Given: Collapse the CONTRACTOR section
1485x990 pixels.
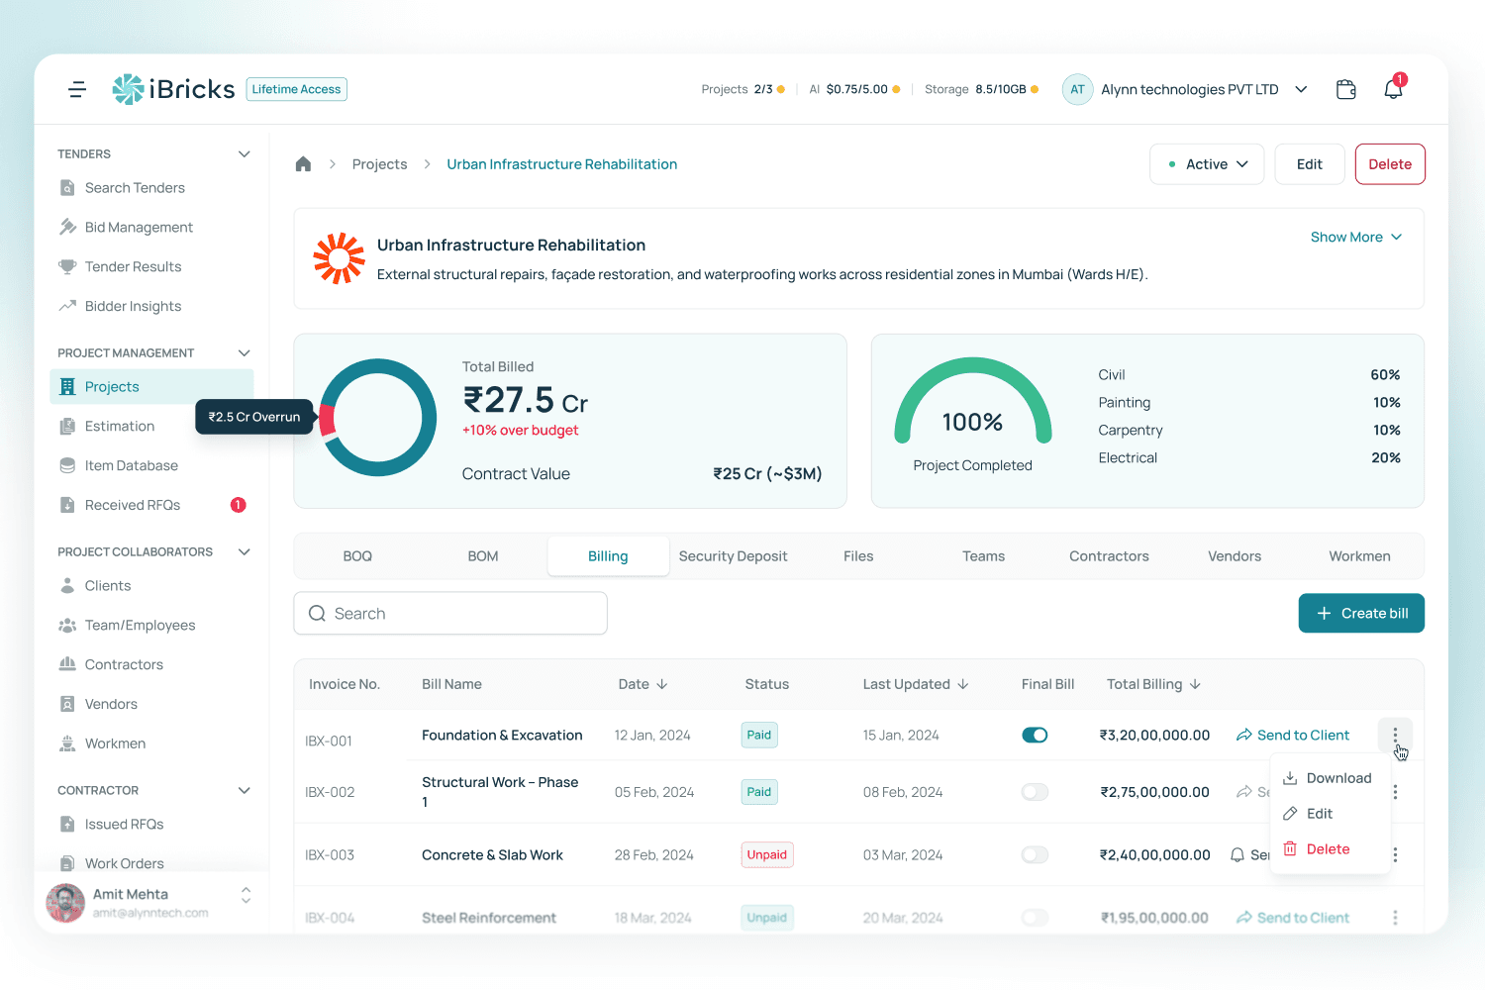Looking at the screenshot, I should pos(245,791).
